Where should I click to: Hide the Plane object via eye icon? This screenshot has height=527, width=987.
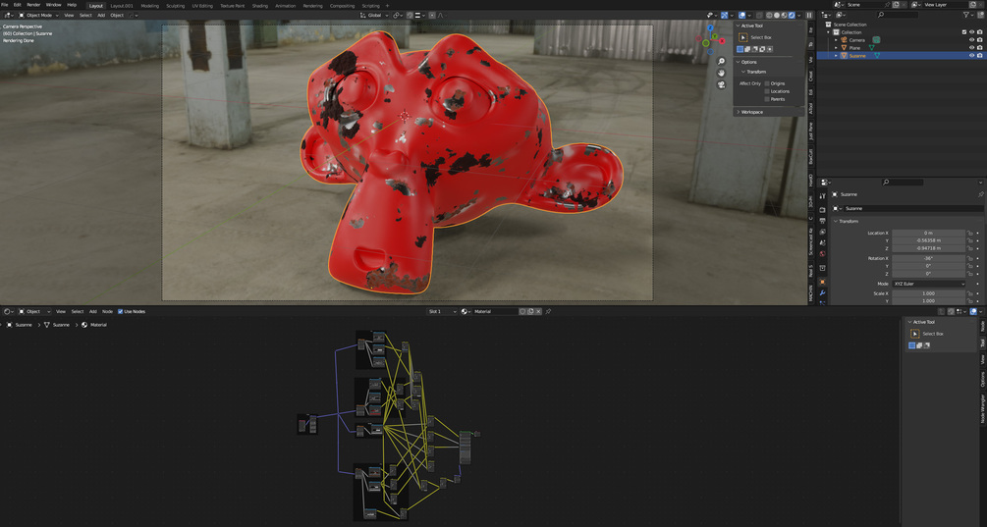pyautogui.click(x=972, y=48)
